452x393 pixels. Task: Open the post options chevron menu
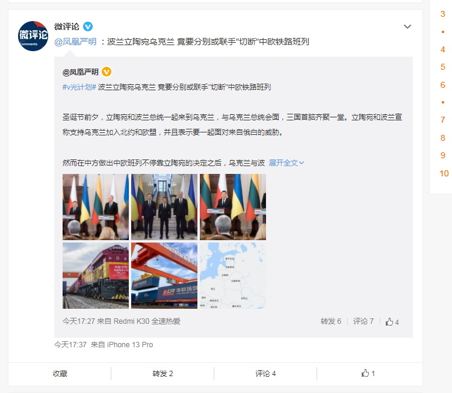pyautogui.click(x=407, y=27)
